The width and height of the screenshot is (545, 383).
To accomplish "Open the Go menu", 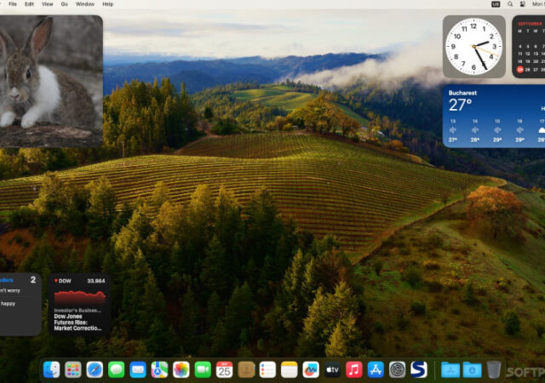I will pyautogui.click(x=65, y=4).
